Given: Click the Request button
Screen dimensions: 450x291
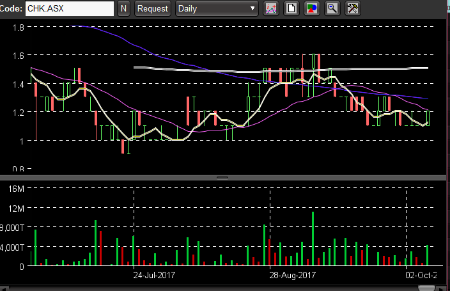Looking at the screenshot, I should tap(152, 8).
